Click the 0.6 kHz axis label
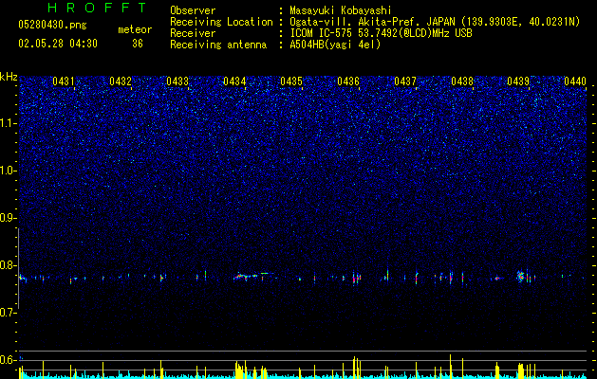The height and width of the screenshot is (379, 597). [9, 360]
